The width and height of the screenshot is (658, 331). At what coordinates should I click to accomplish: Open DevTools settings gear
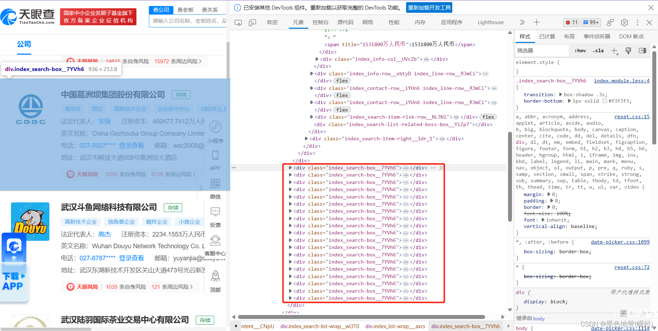coord(624,22)
